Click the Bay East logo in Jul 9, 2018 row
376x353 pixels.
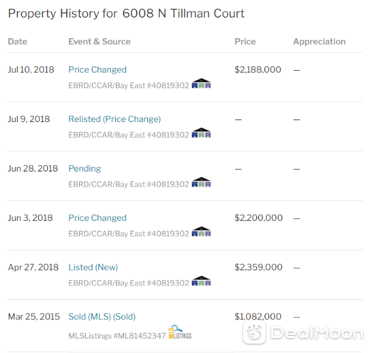pos(201,133)
